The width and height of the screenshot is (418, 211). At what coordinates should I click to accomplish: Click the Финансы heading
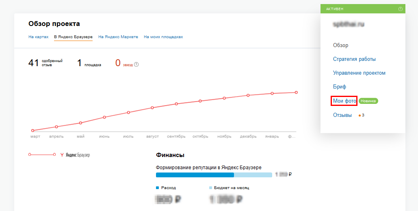(170, 155)
